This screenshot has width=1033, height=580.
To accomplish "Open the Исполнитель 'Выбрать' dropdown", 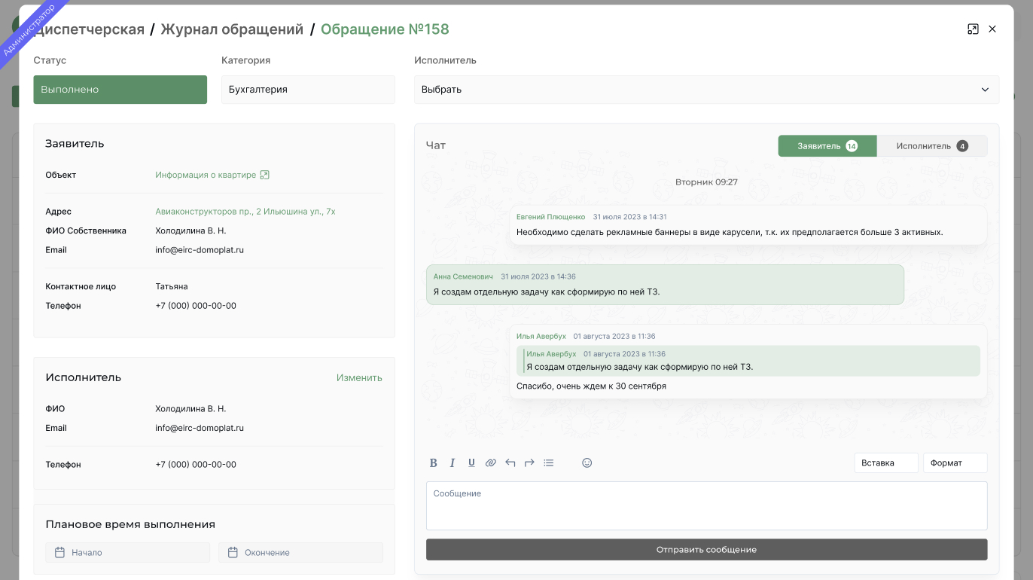I will [x=706, y=90].
